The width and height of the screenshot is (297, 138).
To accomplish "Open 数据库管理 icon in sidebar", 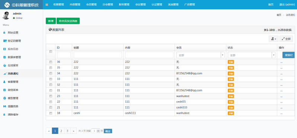I will tap(4, 57).
